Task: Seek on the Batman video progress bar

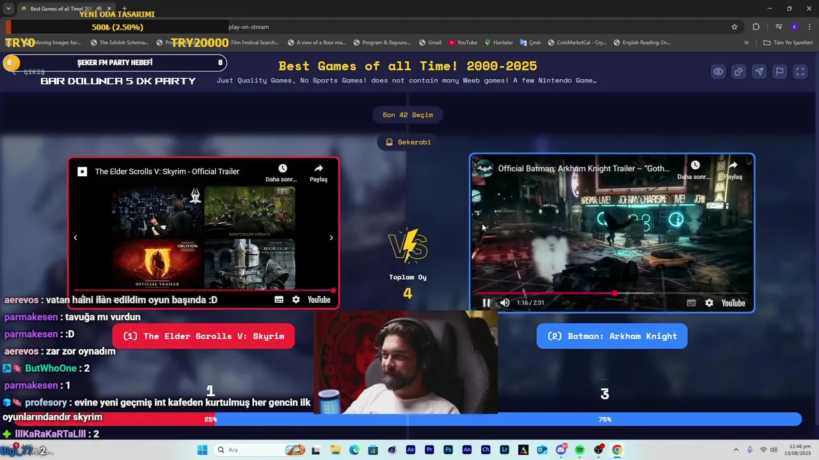Action: coord(612,293)
